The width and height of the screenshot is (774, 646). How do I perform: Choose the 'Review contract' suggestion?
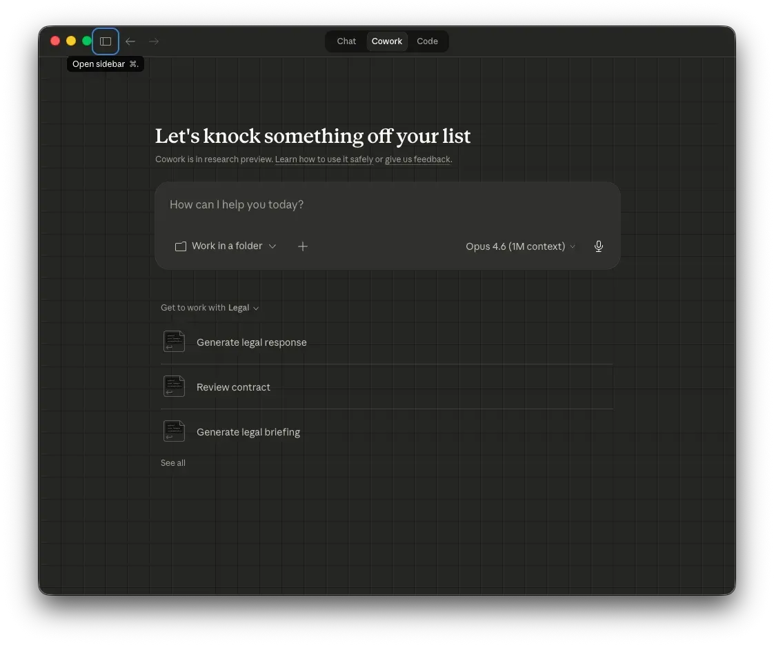pos(386,386)
